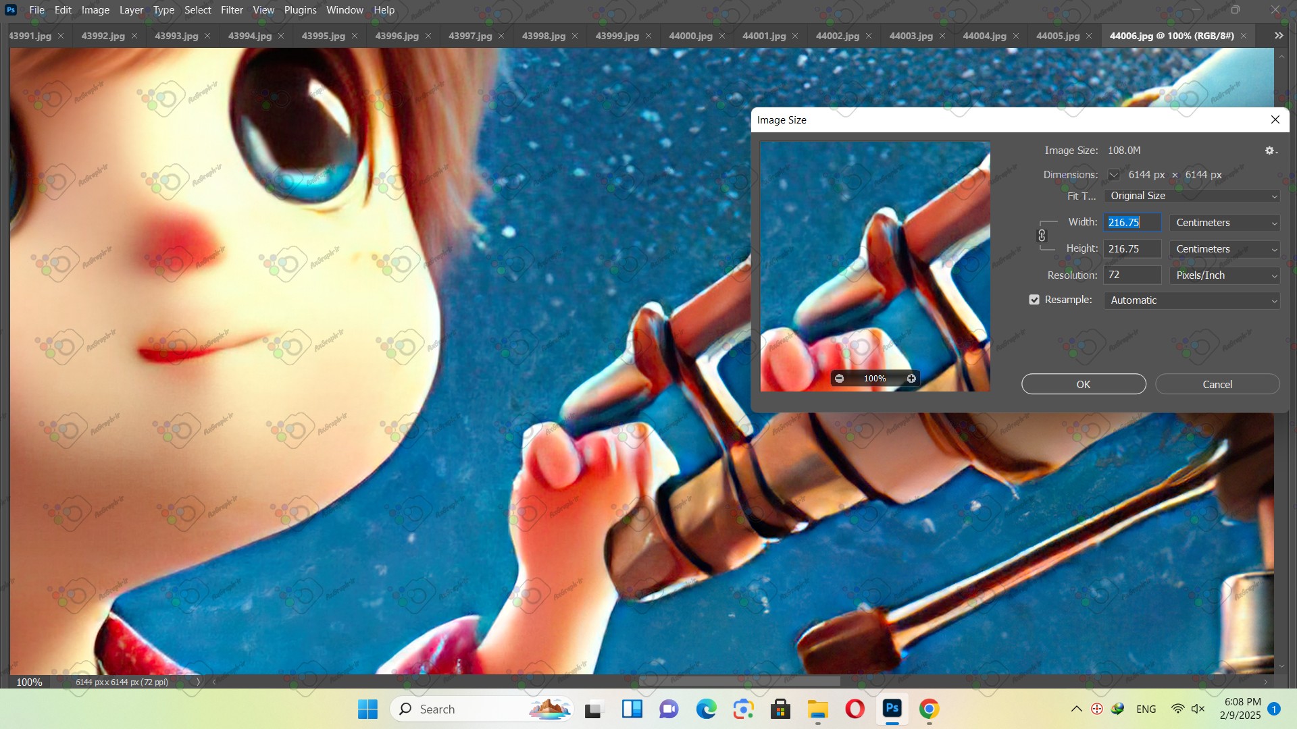
Task: Click the Height input field
Action: [1133, 249]
